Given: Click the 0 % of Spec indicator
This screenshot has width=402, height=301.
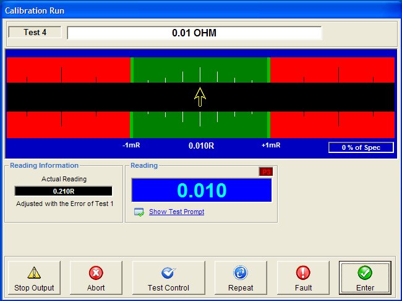Looking at the screenshot, I should 361,147.
